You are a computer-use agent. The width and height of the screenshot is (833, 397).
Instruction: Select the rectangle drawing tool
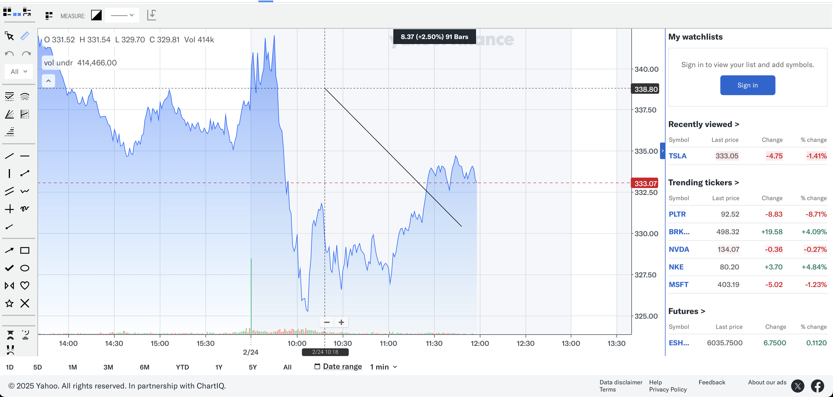(x=25, y=250)
